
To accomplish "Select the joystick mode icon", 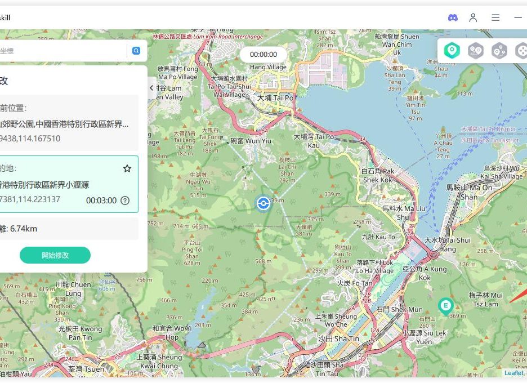I will pos(521,51).
